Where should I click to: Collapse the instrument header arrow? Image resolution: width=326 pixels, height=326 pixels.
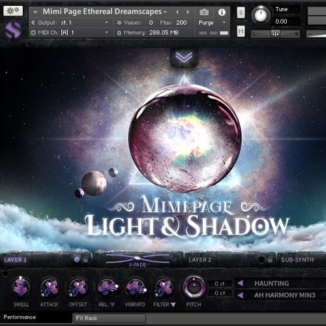pyautogui.click(x=35, y=12)
